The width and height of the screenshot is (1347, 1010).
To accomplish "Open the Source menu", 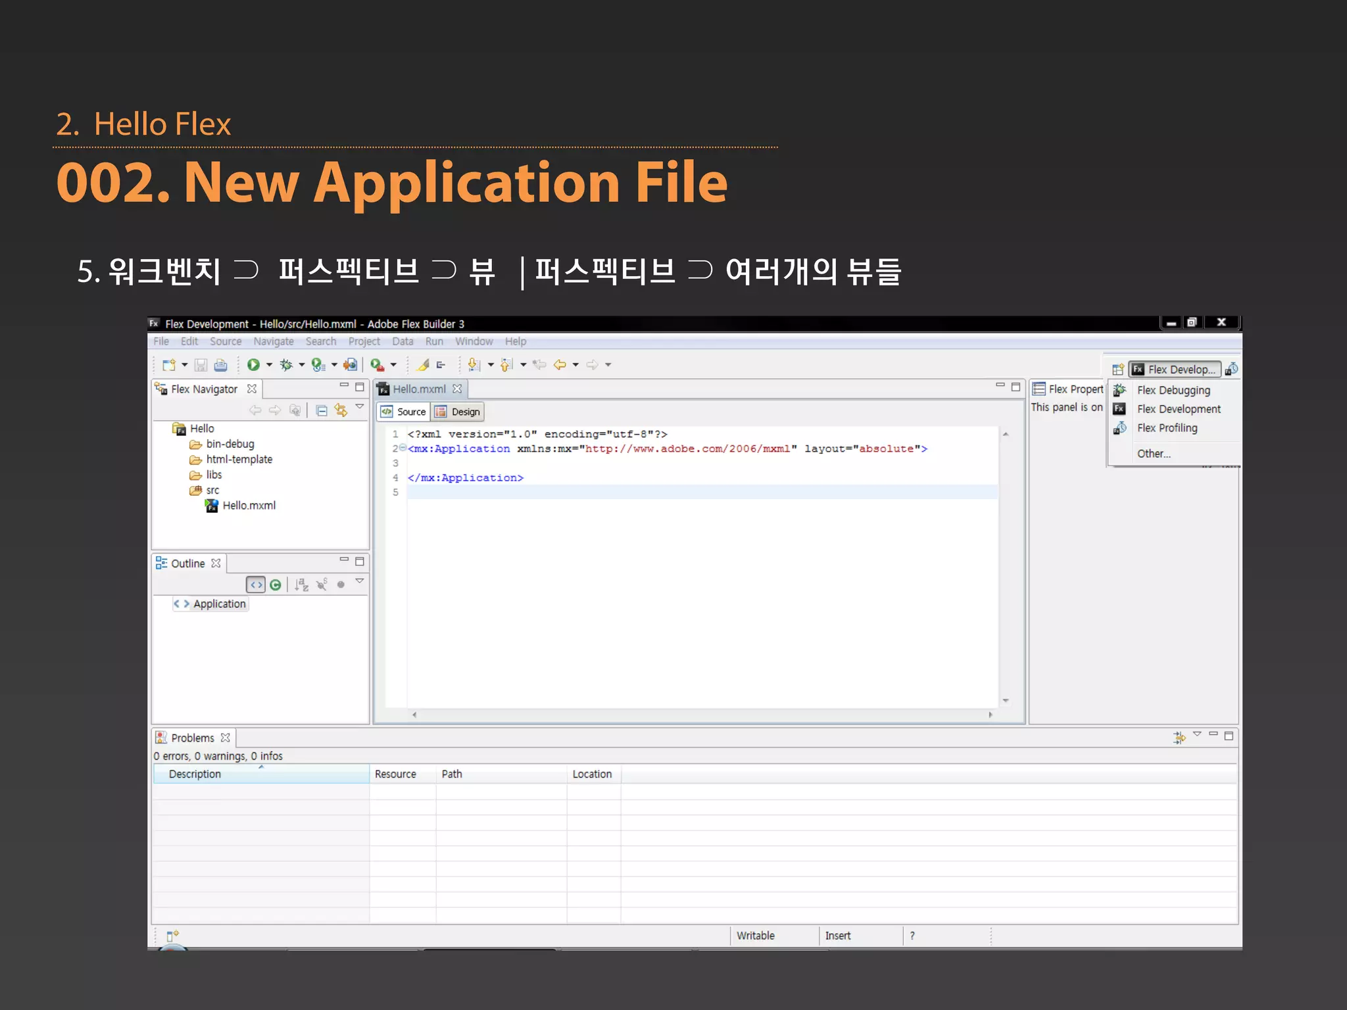I will pos(226,341).
